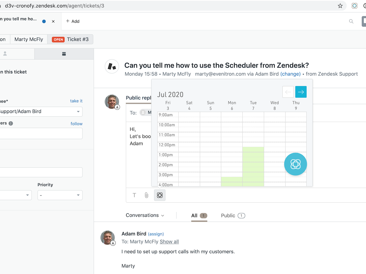Click the text formatting T icon
366x274 pixels.
point(134,195)
